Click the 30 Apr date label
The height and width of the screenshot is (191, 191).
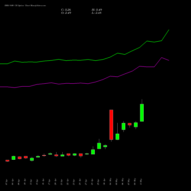(104, 182)
